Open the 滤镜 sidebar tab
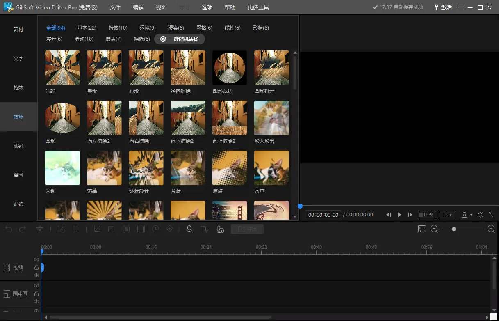The height and width of the screenshot is (321, 499). [18, 146]
